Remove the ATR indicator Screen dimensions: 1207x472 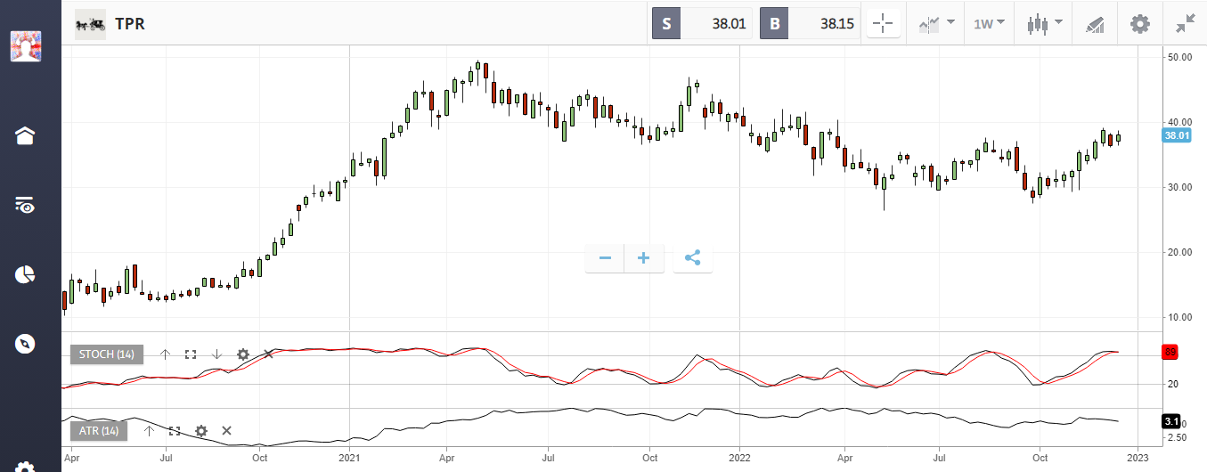pyautogui.click(x=226, y=431)
